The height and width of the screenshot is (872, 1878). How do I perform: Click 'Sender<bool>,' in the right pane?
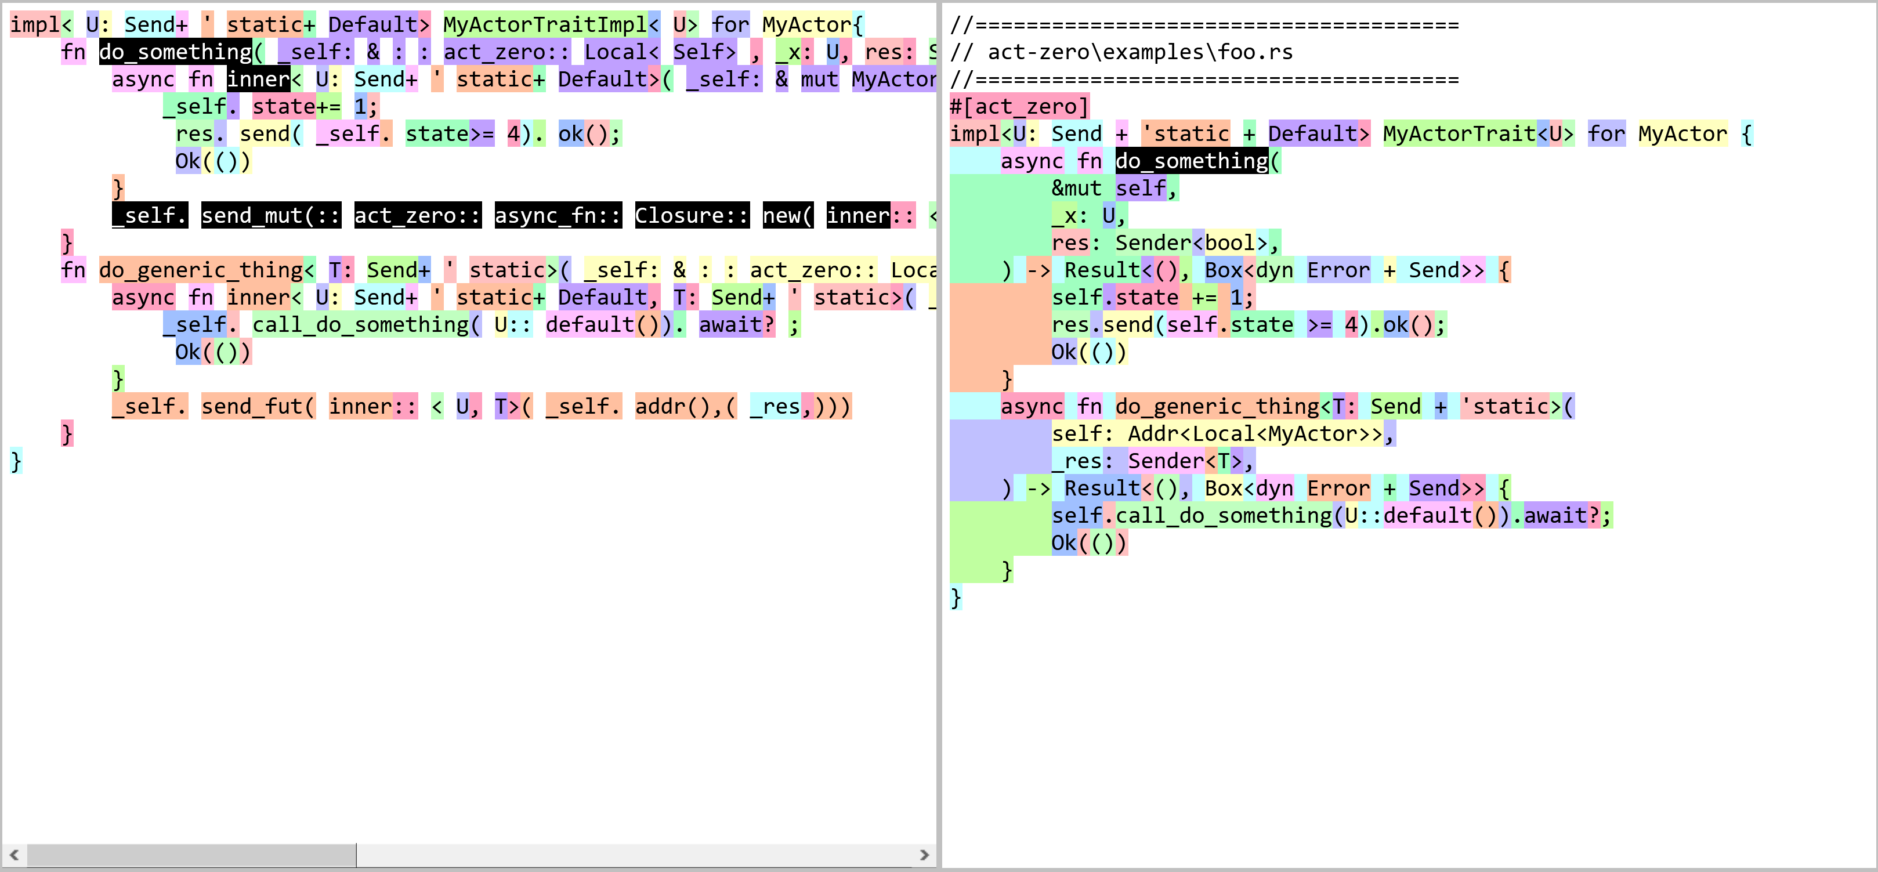tap(1198, 243)
